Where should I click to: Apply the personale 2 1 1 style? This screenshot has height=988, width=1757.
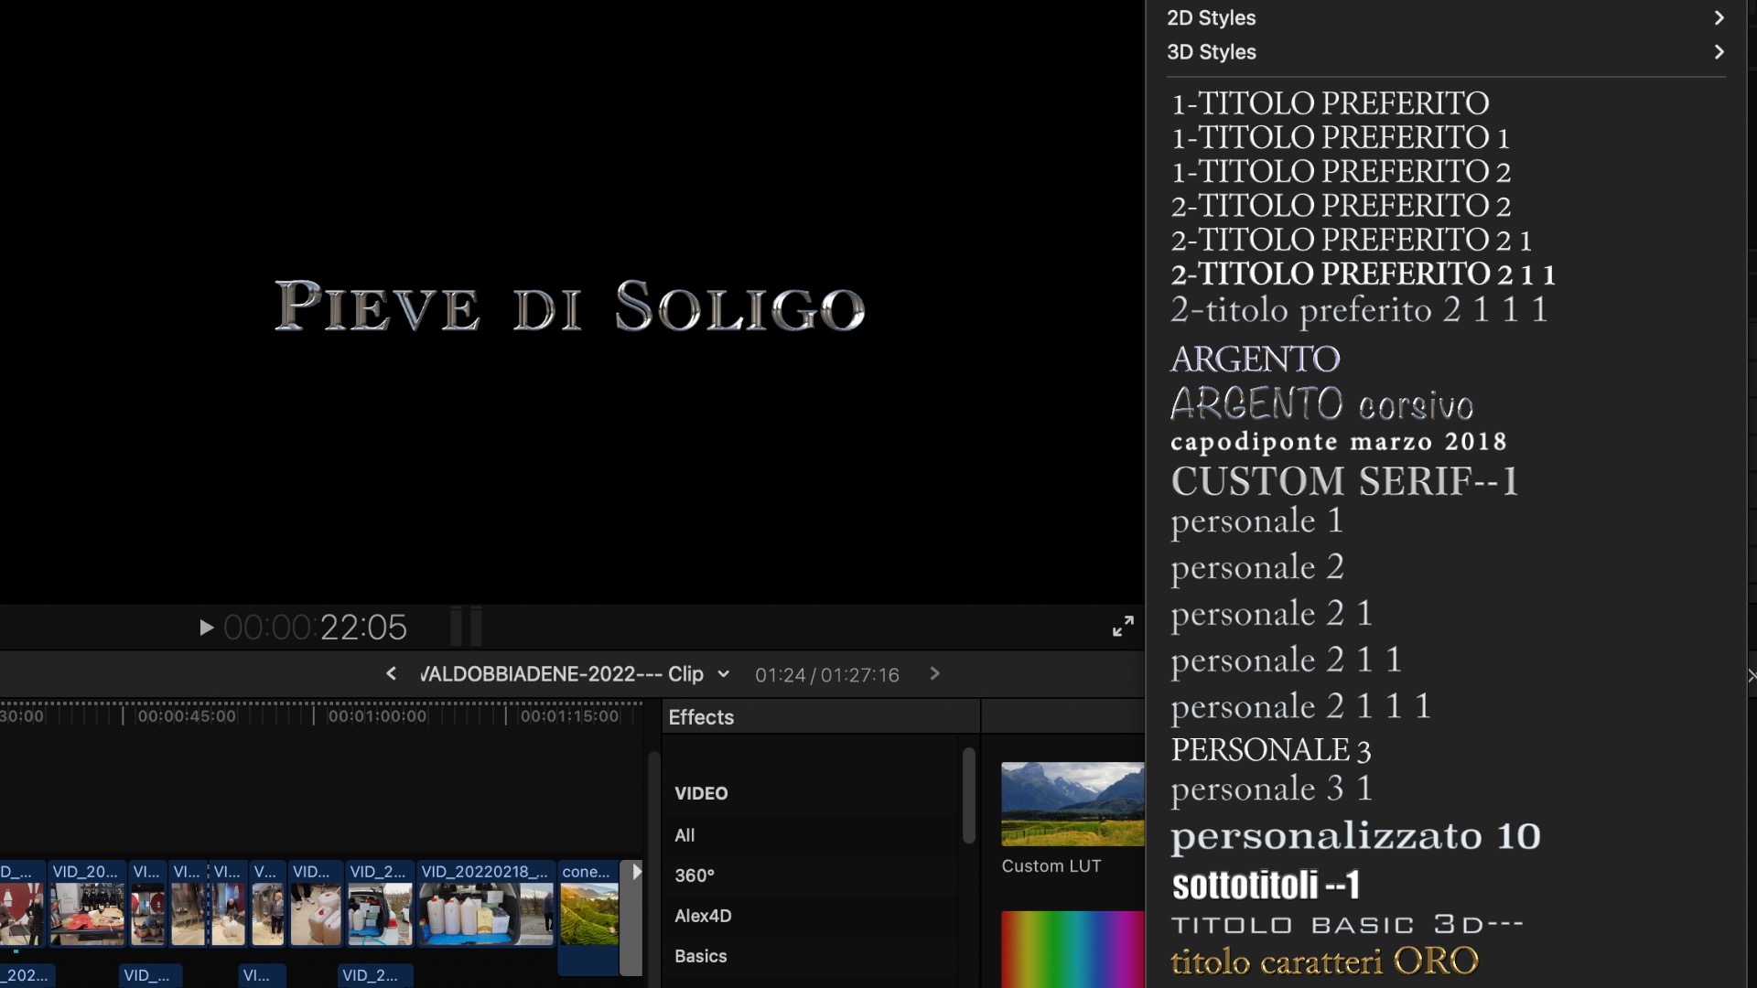(1287, 660)
